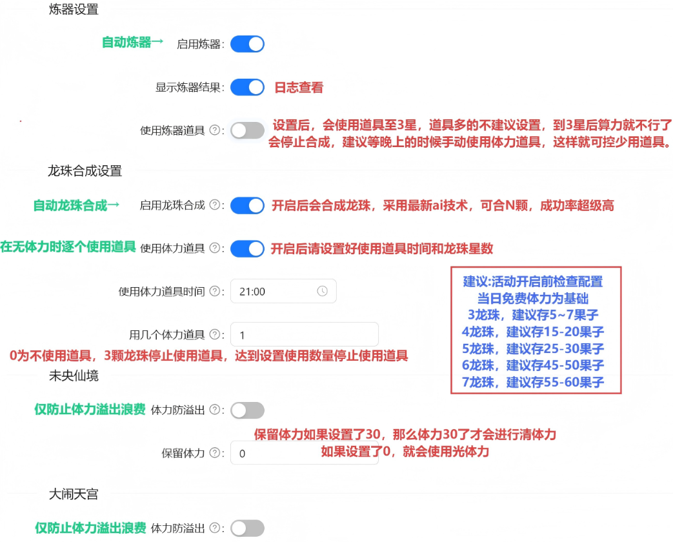Click help icon beside 使用体力道具 toggle label

[215, 248]
